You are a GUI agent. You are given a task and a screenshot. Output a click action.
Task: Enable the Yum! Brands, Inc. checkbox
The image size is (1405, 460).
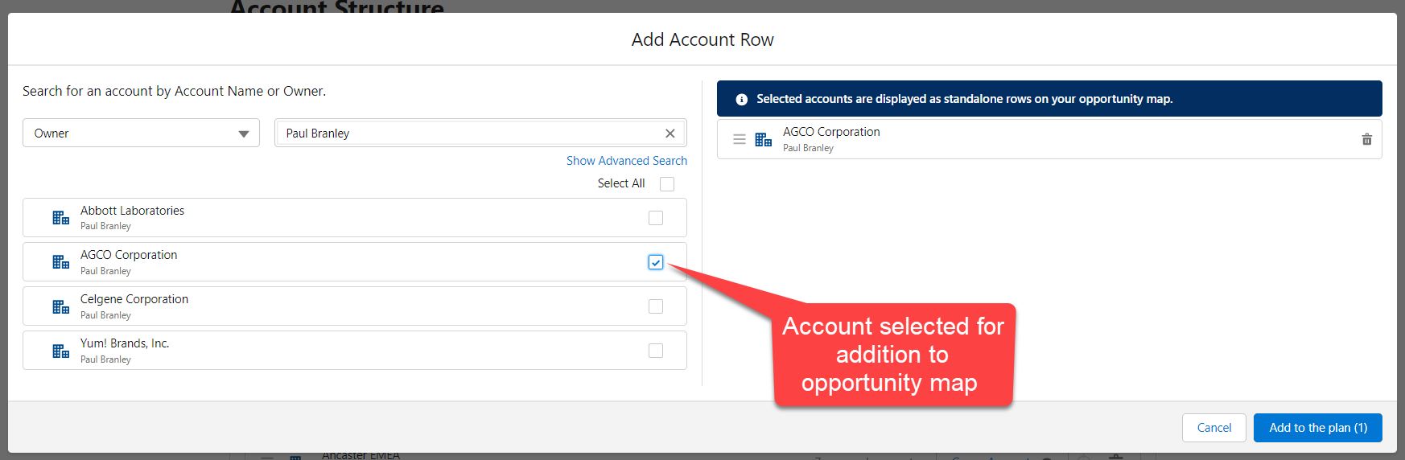pyautogui.click(x=655, y=351)
